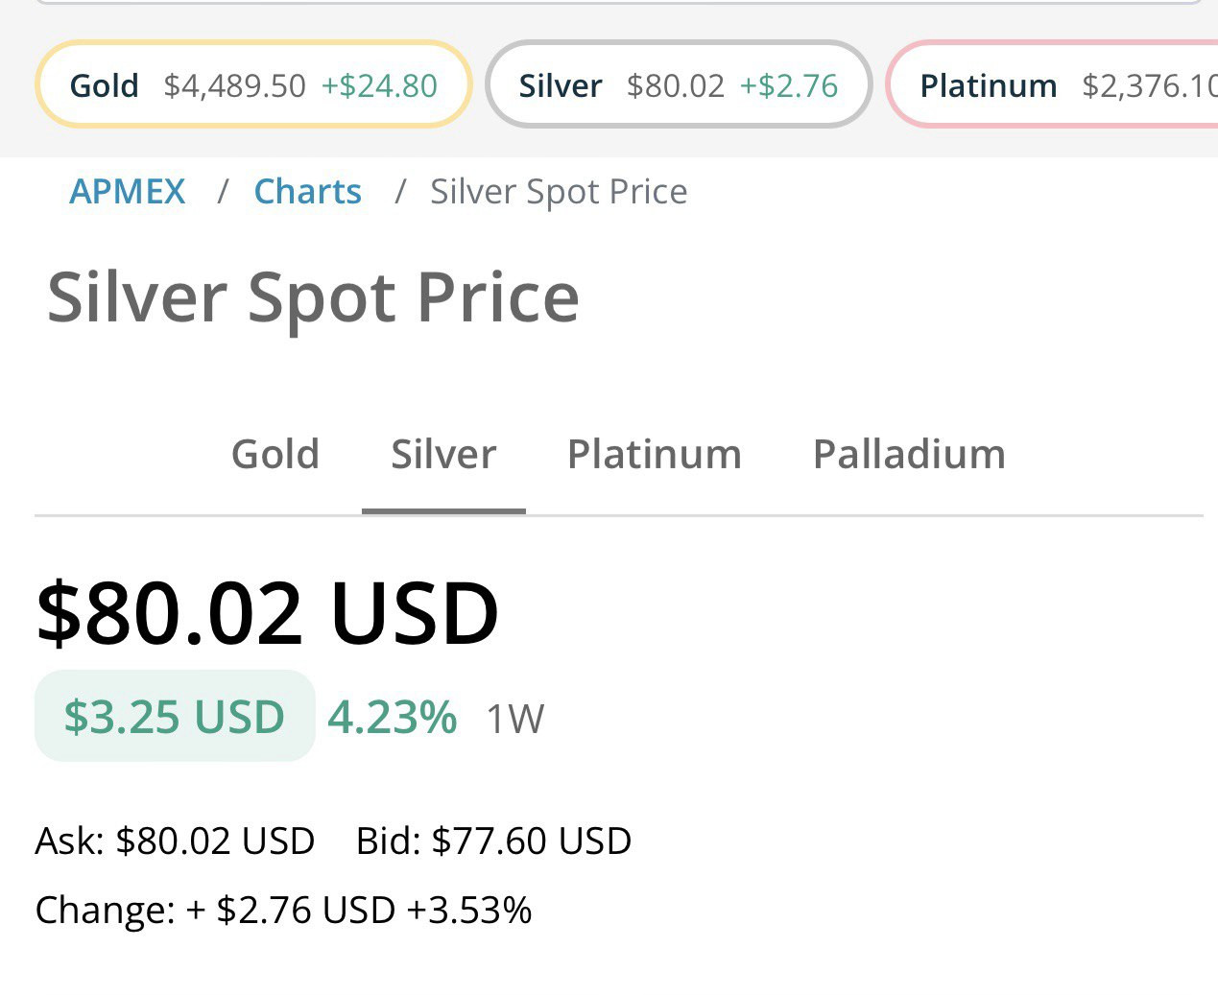This screenshot has width=1218, height=995.
Task: Select the 1W timeframe label
Action: (x=515, y=719)
